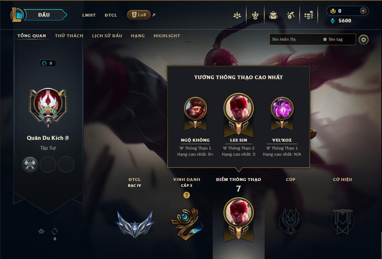Open the Crafting hammer icon
Image resolution: width=382 pixels, height=259 pixels.
[290, 16]
